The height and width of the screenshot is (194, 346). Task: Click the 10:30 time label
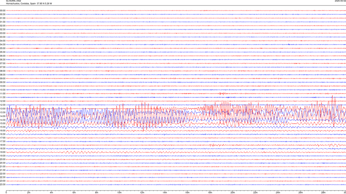click(x=3, y=90)
